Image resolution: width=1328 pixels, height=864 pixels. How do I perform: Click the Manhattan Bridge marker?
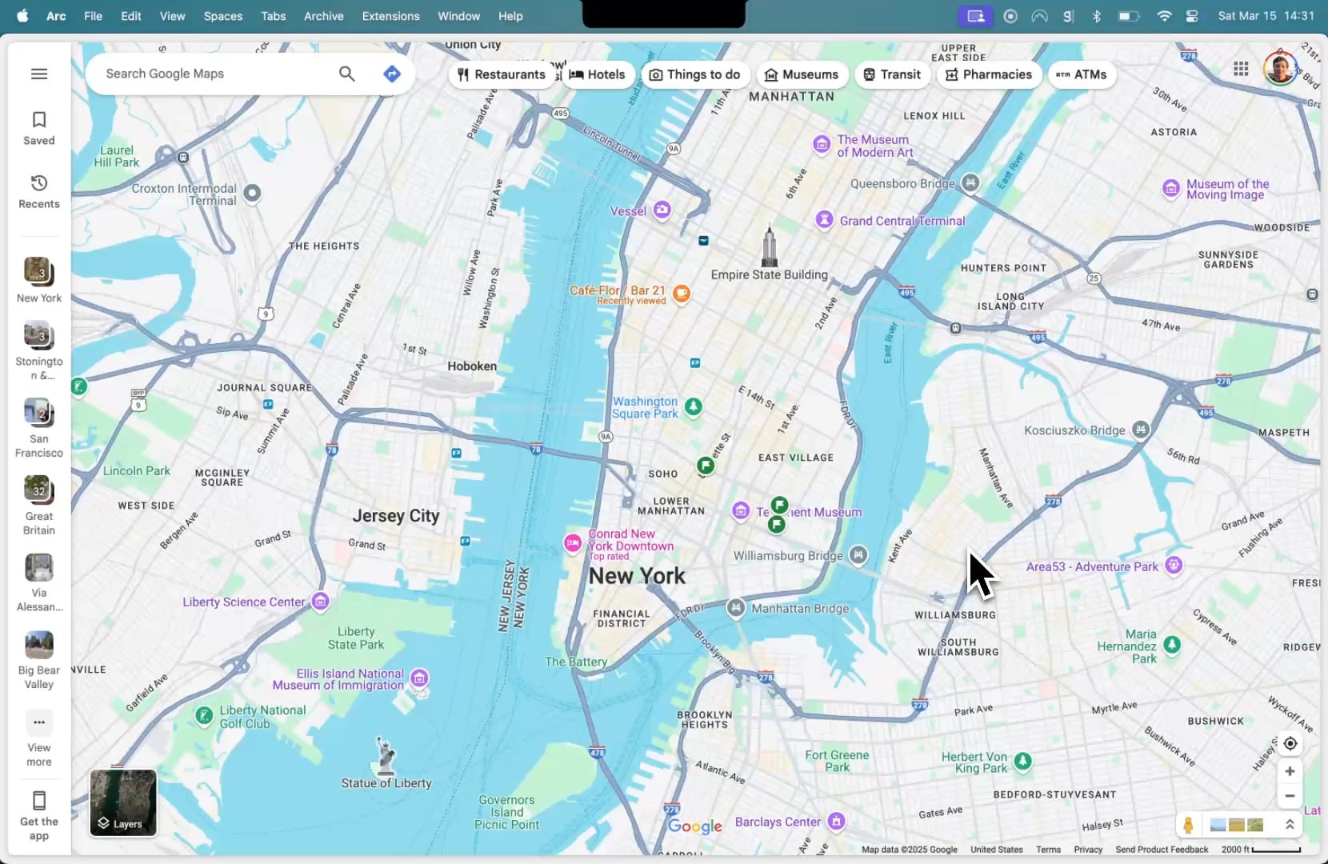click(x=736, y=607)
